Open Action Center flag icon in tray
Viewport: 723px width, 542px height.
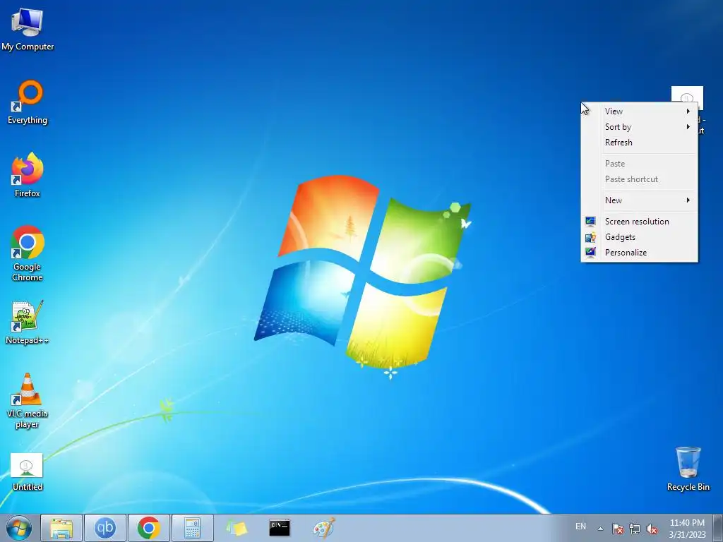click(x=618, y=529)
